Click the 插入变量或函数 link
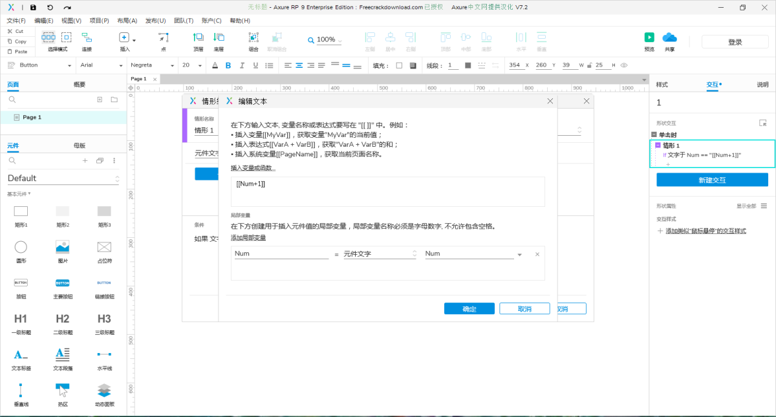Image resolution: width=776 pixels, height=417 pixels. coord(253,168)
